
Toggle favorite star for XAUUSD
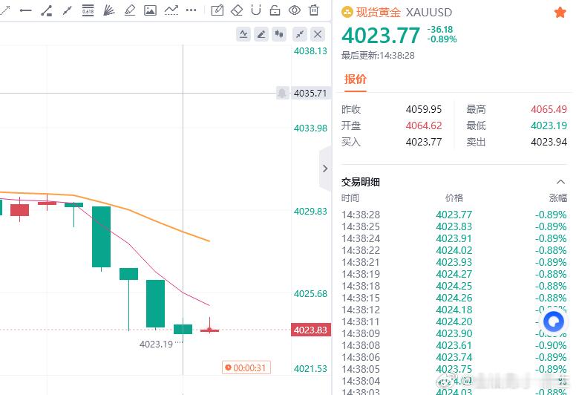click(560, 13)
